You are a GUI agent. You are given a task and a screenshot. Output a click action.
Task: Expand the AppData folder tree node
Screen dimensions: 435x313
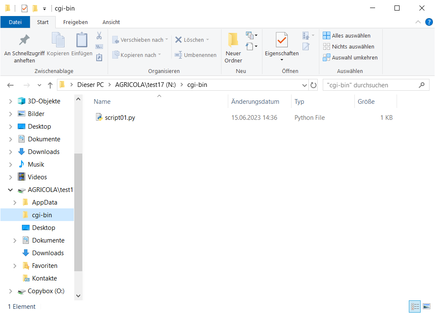tap(15, 202)
